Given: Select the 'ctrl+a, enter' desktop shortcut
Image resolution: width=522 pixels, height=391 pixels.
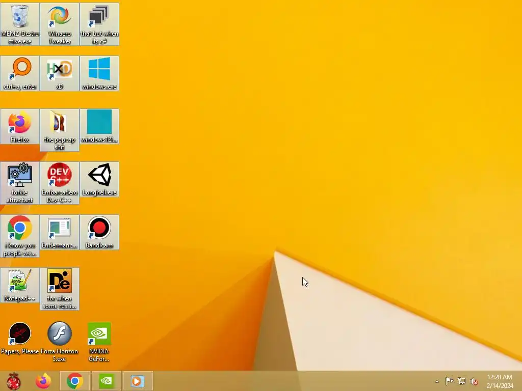Looking at the screenshot, I should click(20, 73).
